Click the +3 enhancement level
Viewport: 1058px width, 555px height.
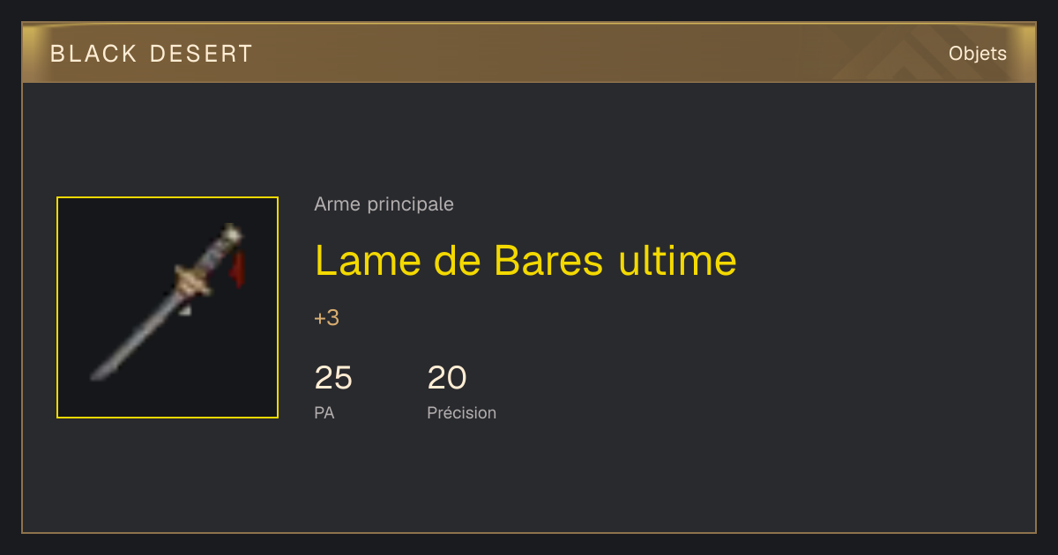point(327,318)
